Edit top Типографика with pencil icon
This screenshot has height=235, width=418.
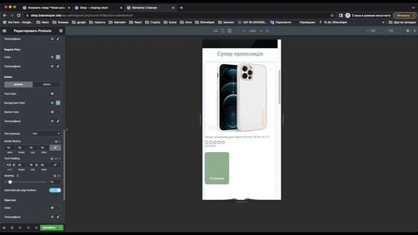[58, 39]
